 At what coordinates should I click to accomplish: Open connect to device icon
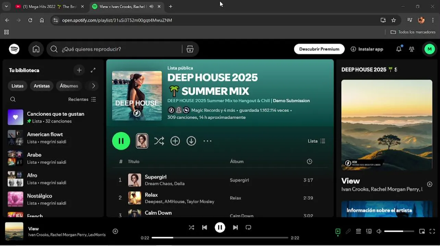(x=369, y=231)
